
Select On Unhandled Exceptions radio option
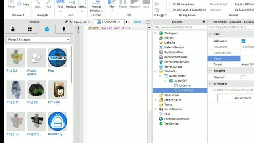(x=169, y=10)
